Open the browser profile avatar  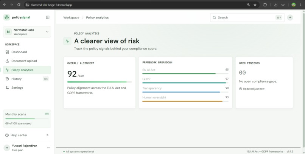(294, 5)
